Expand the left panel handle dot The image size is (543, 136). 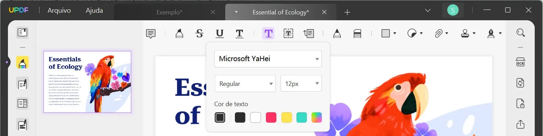pos(7,62)
